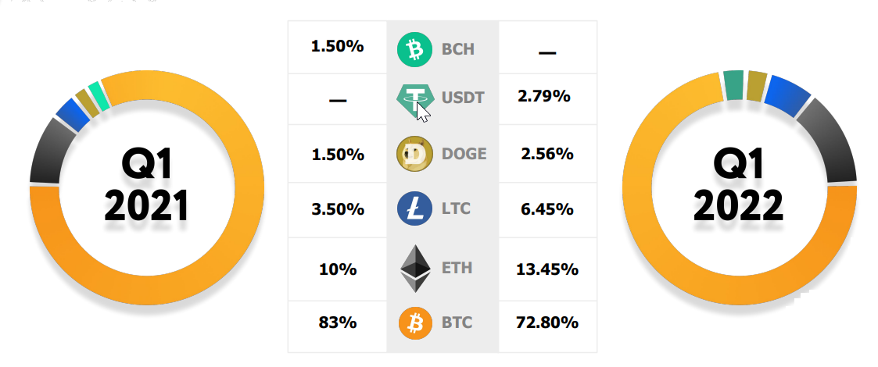Click the 72.80% BTC value for 2022
This screenshot has width=878, height=367.
[x=547, y=322]
